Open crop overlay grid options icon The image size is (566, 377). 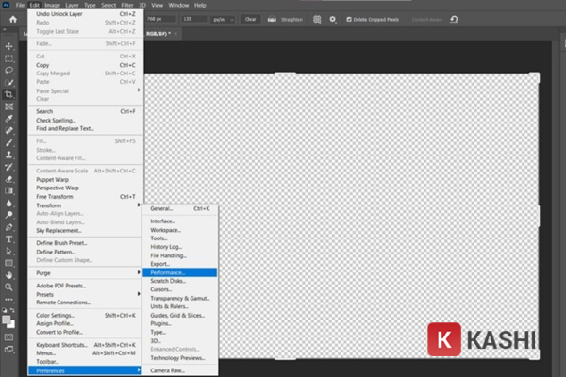coord(317,19)
